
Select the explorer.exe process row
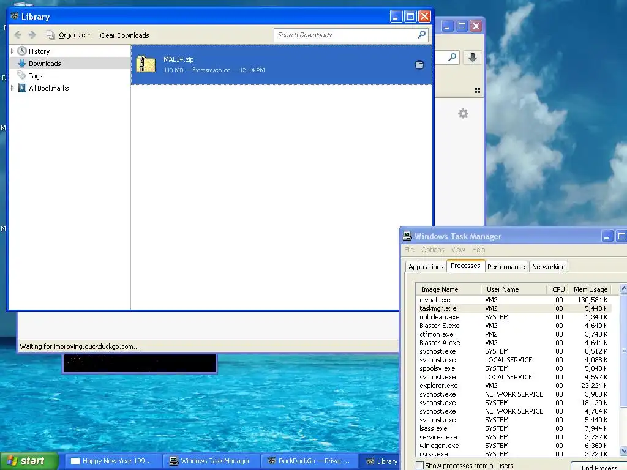tap(514, 386)
